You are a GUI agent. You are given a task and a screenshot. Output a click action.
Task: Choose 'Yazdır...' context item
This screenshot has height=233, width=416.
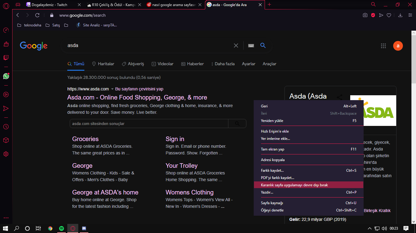pyautogui.click(x=308, y=192)
